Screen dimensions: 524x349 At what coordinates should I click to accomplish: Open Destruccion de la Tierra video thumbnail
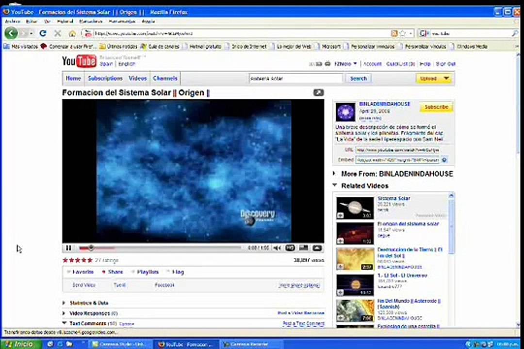pos(355,259)
